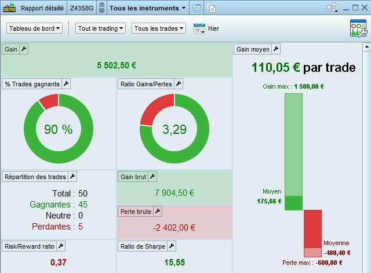Viewport: 371px width, 273px height.
Task: Open the Tous les trades dropdown
Action: [x=159, y=28]
